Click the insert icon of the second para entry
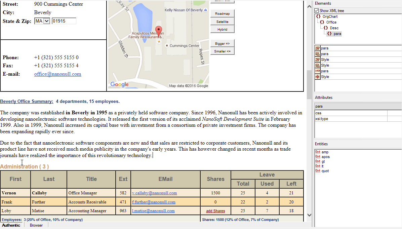 pyautogui.click(x=317, y=54)
